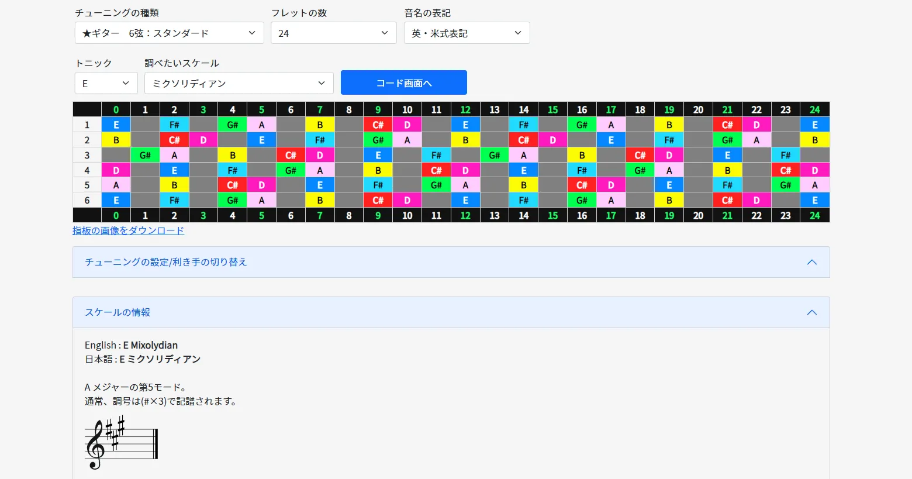The height and width of the screenshot is (479, 912).
Task: Open the チューニングの種類 tuning dropdown
Action: tap(169, 33)
